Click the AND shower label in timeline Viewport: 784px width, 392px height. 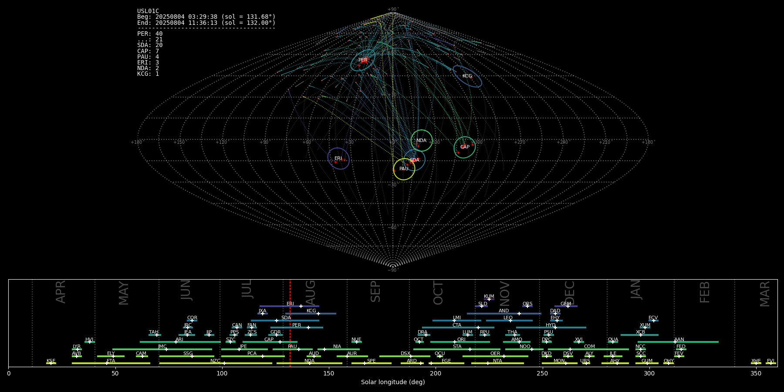point(504,311)
